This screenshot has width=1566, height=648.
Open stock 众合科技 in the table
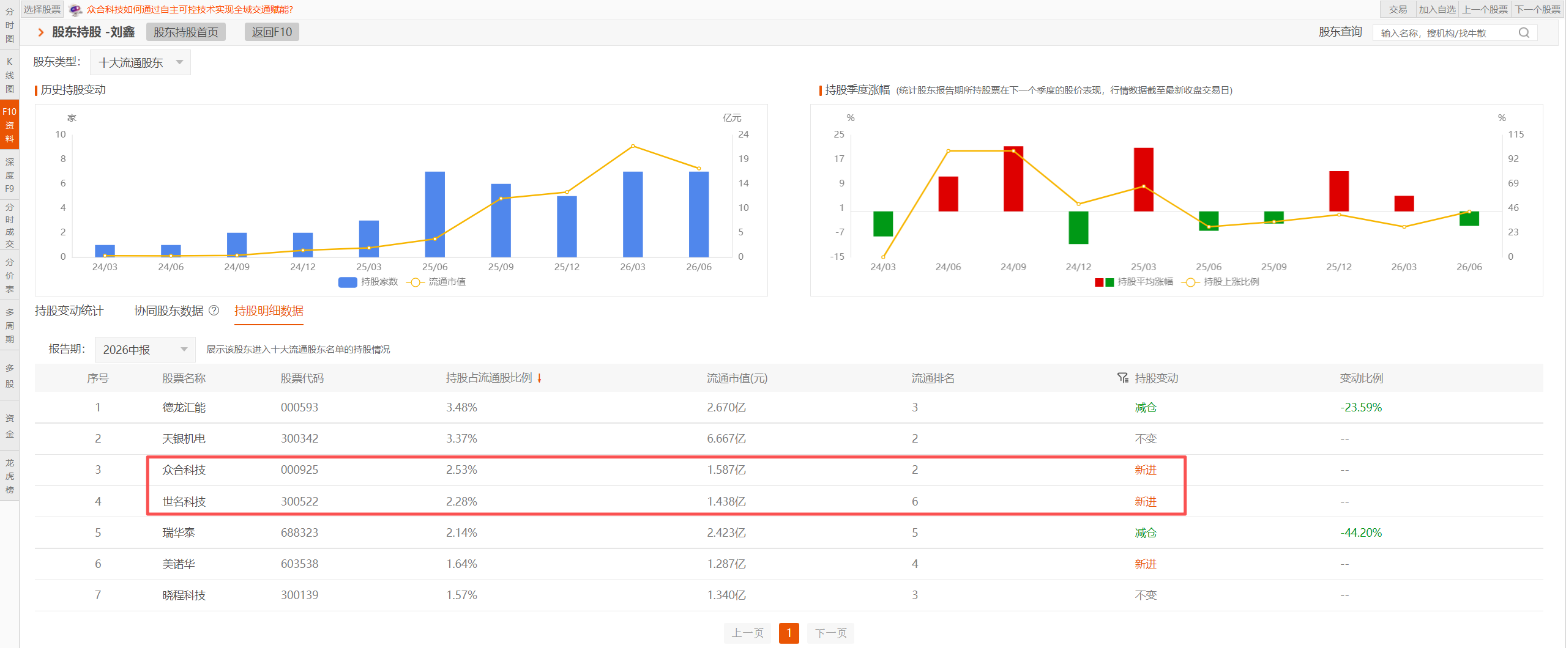(184, 470)
